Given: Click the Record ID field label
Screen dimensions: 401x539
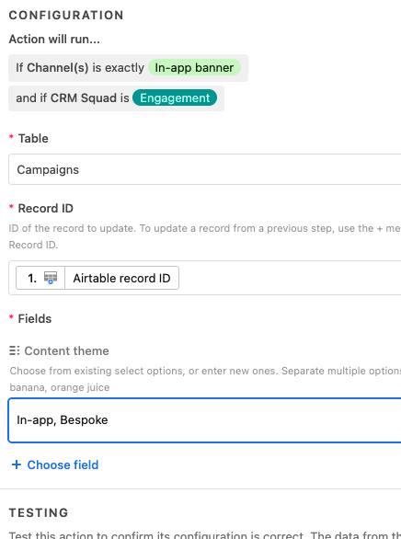Looking at the screenshot, I should (x=45, y=208).
